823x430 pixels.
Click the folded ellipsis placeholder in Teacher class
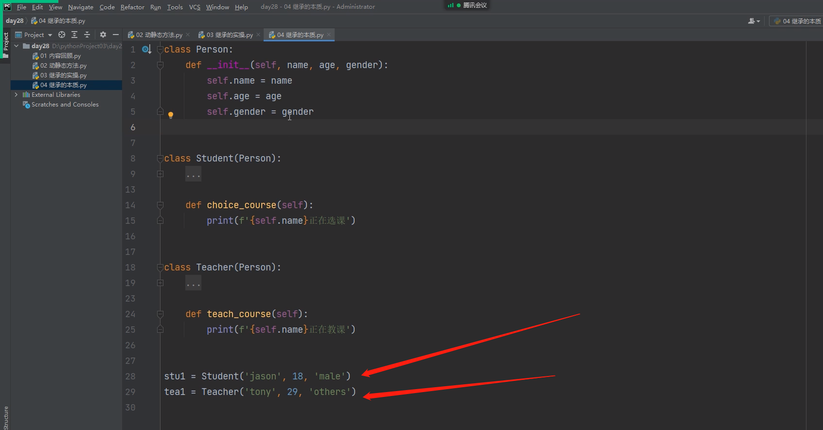(x=193, y=283)
